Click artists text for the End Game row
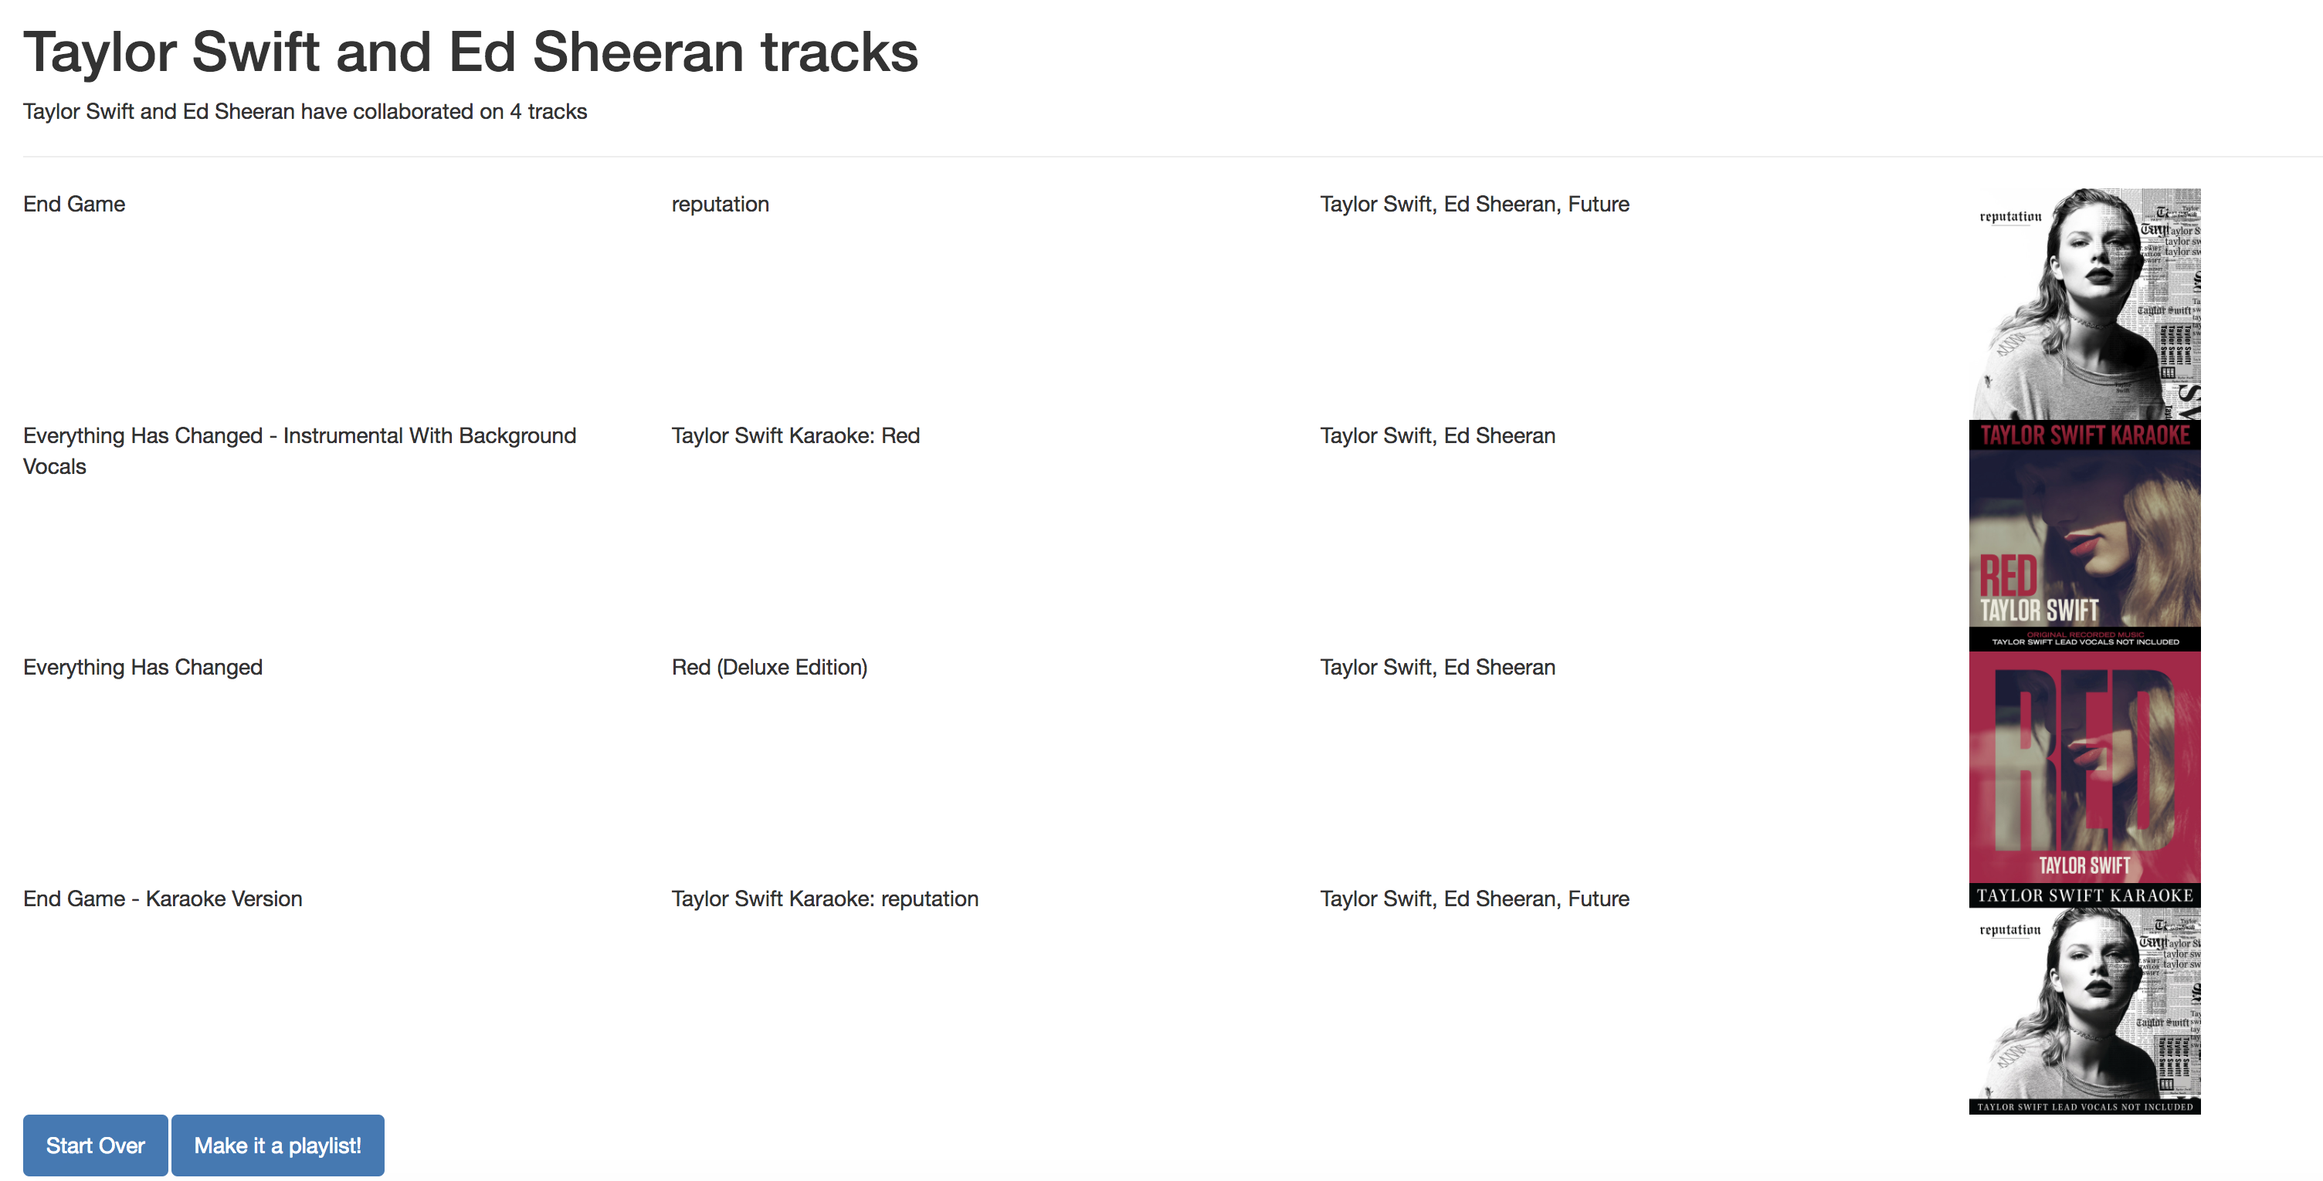Image resolution: width=2323 pixels, height=1181 pixels. (x=1474, y=205)
